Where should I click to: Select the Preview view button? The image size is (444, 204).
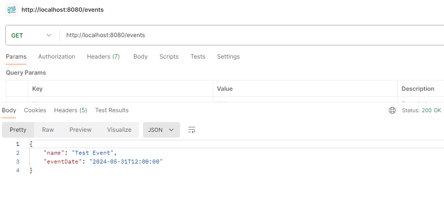pyautogui.click(x=81, y=130)
